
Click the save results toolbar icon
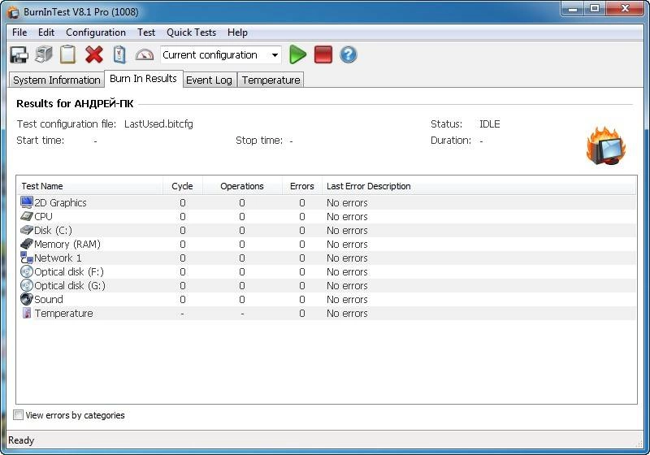19,54
